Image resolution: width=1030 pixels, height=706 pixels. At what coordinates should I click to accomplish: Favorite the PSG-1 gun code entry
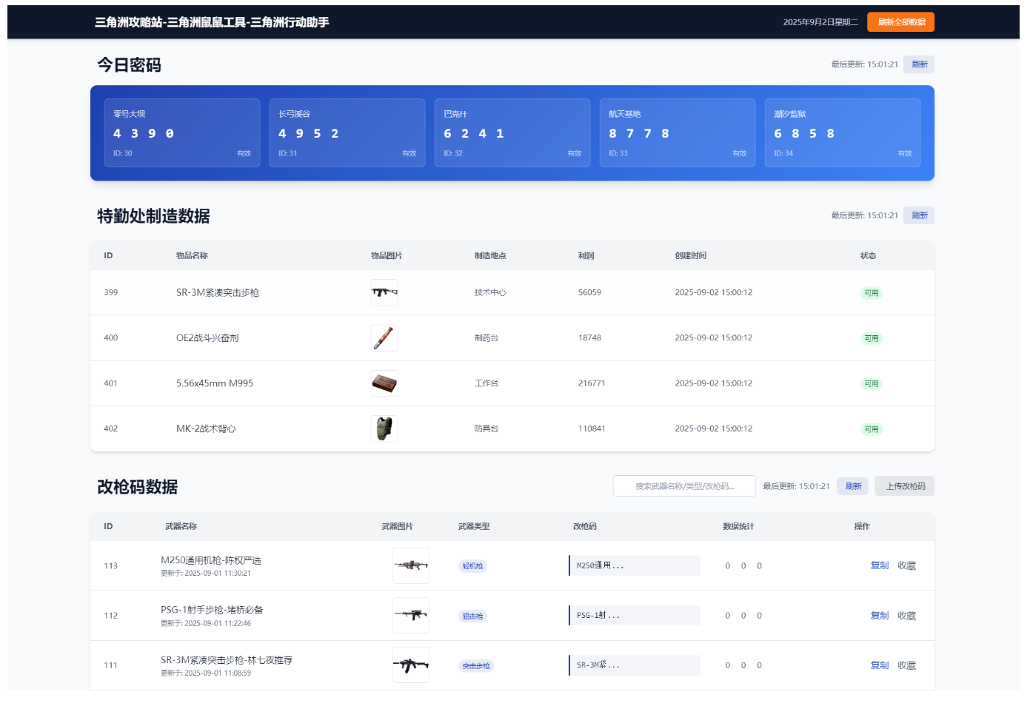906,616
